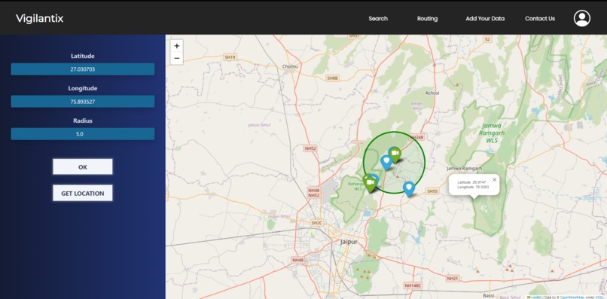Click the Longitude 76.0263 popup text

[x=473, y=187]
